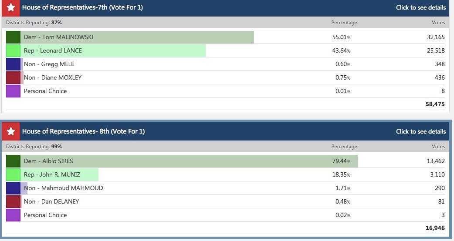Expand the House of Representatives-7th header
Screen dimensions: 454x241
(82, 7)
